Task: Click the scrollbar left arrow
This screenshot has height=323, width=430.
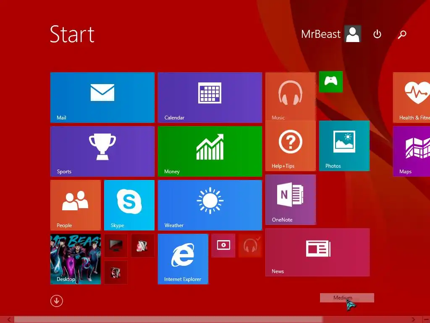Action: click(x=9, y=320)
